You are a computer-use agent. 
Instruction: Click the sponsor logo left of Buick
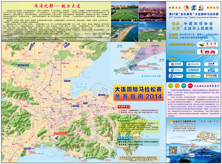pos(176,64)
